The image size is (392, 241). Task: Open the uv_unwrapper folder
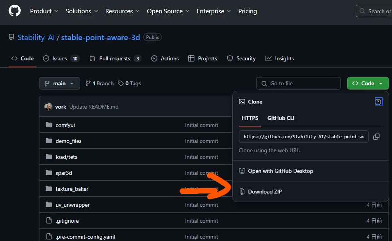(x=73, y=205)
